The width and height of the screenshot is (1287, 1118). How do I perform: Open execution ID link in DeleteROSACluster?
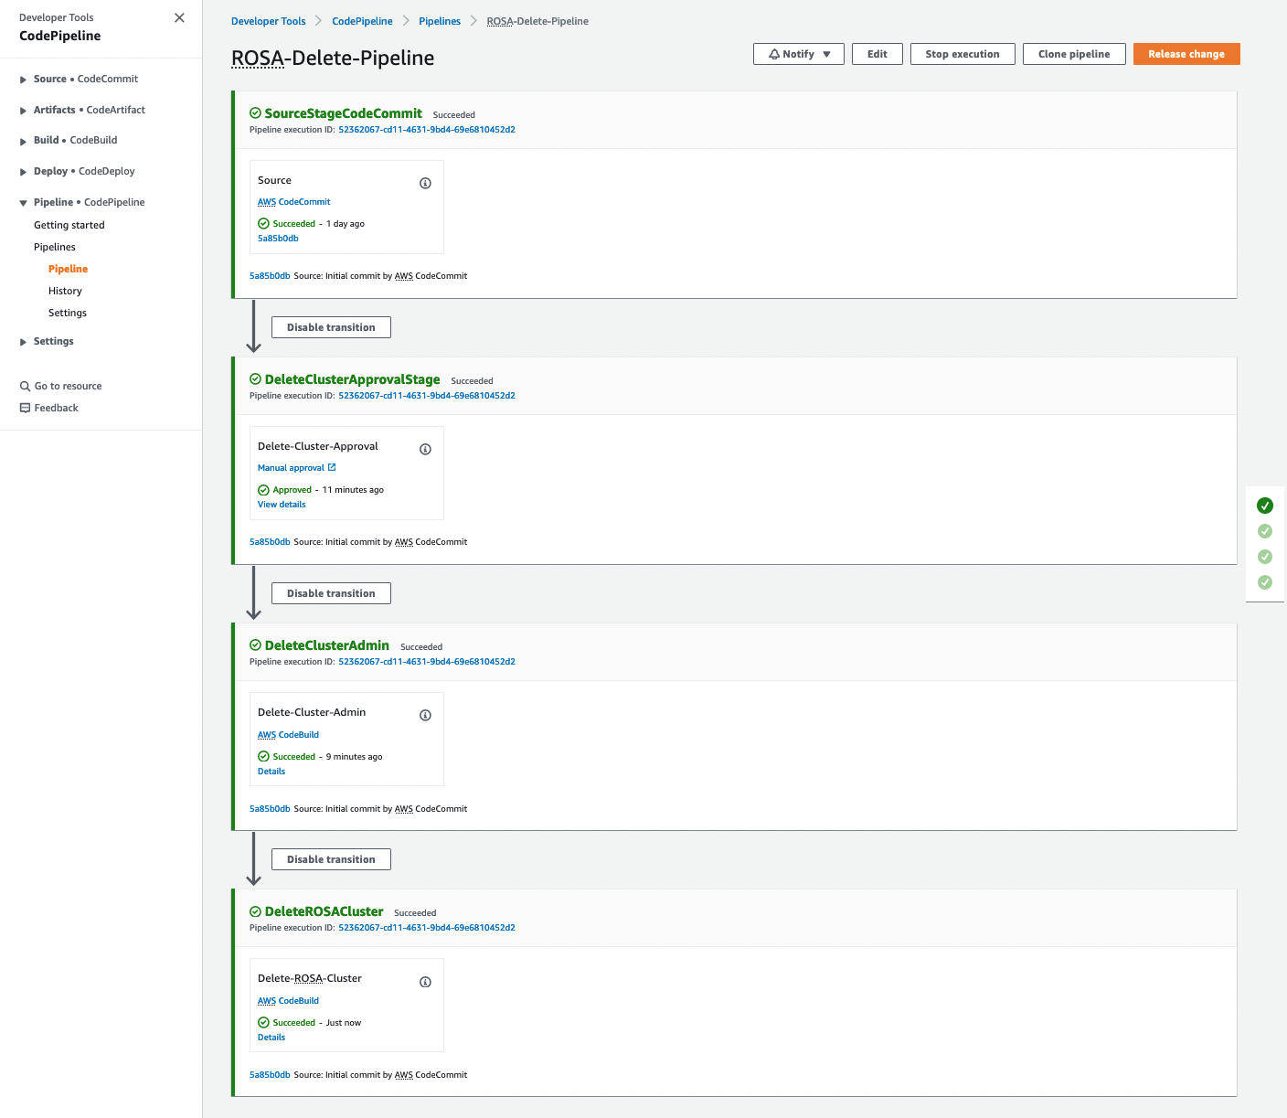point(427,928)
